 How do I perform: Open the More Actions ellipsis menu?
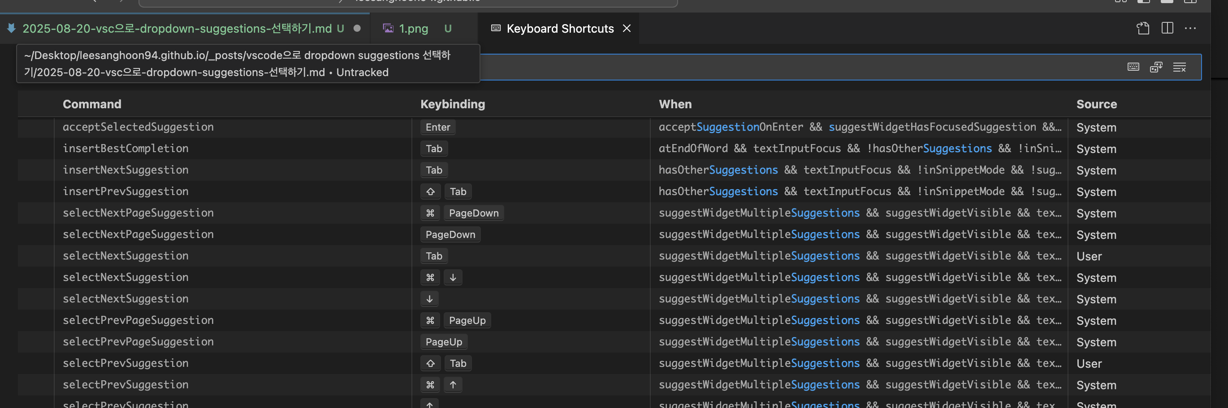click(x=1190, y=29)
